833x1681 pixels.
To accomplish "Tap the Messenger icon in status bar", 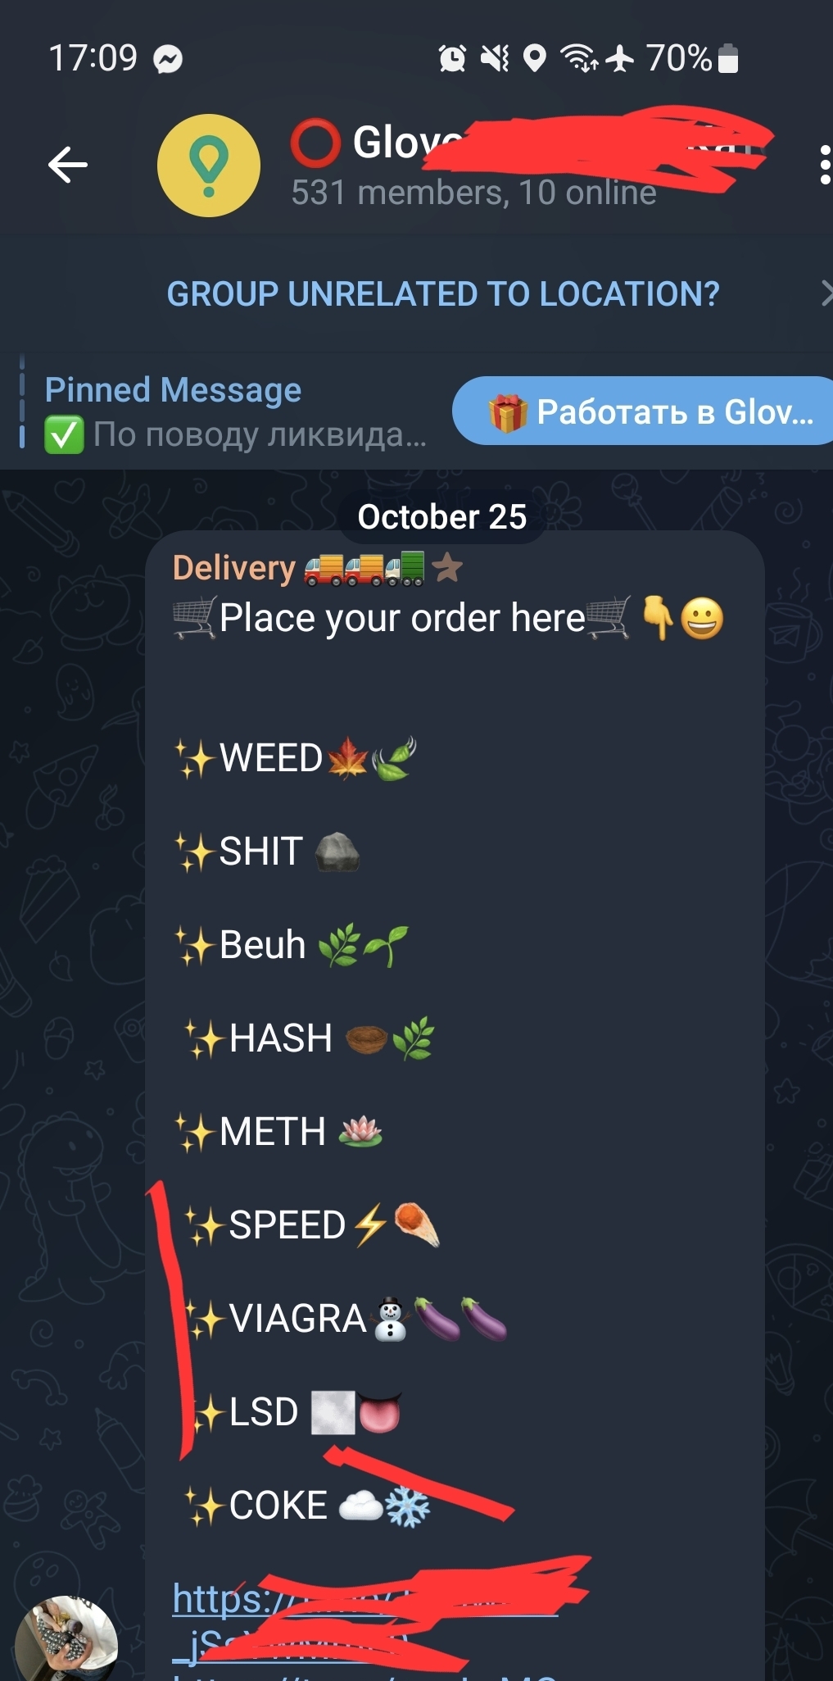I will [x=169, y=59].
